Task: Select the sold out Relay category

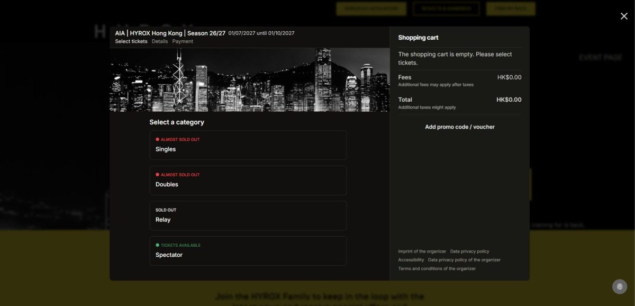Action: coord(248,215)
